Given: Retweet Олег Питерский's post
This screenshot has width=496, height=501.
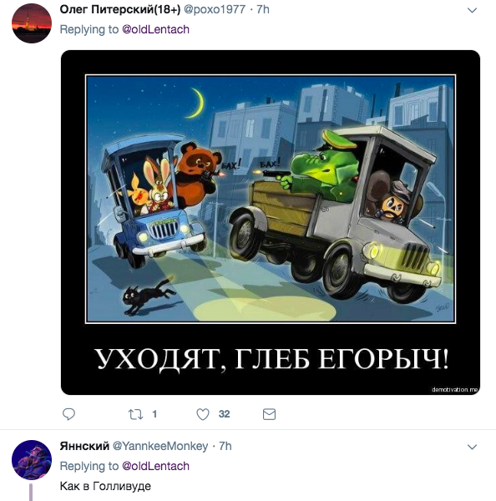Looking at the screenshot, I should click(135, 414).
